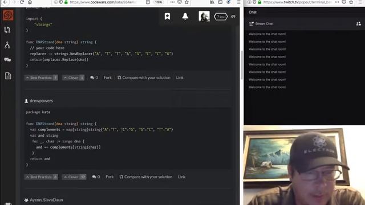Viewport: 365px width, 205px height.
Task: Open comments on the strings.NewReplacer solution
Action: click(x=94, y=77)
